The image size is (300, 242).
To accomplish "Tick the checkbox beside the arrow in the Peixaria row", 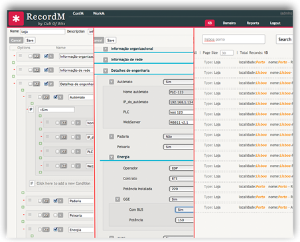I will pos(55,215).
